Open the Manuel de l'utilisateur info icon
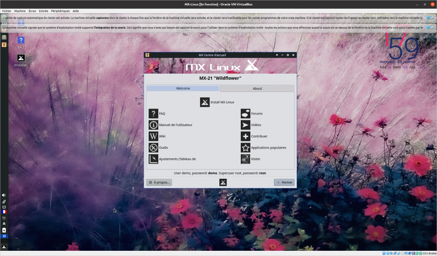 [153, 125]
